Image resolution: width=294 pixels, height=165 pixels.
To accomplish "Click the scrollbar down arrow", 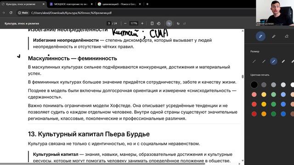I will click(243, 160).
